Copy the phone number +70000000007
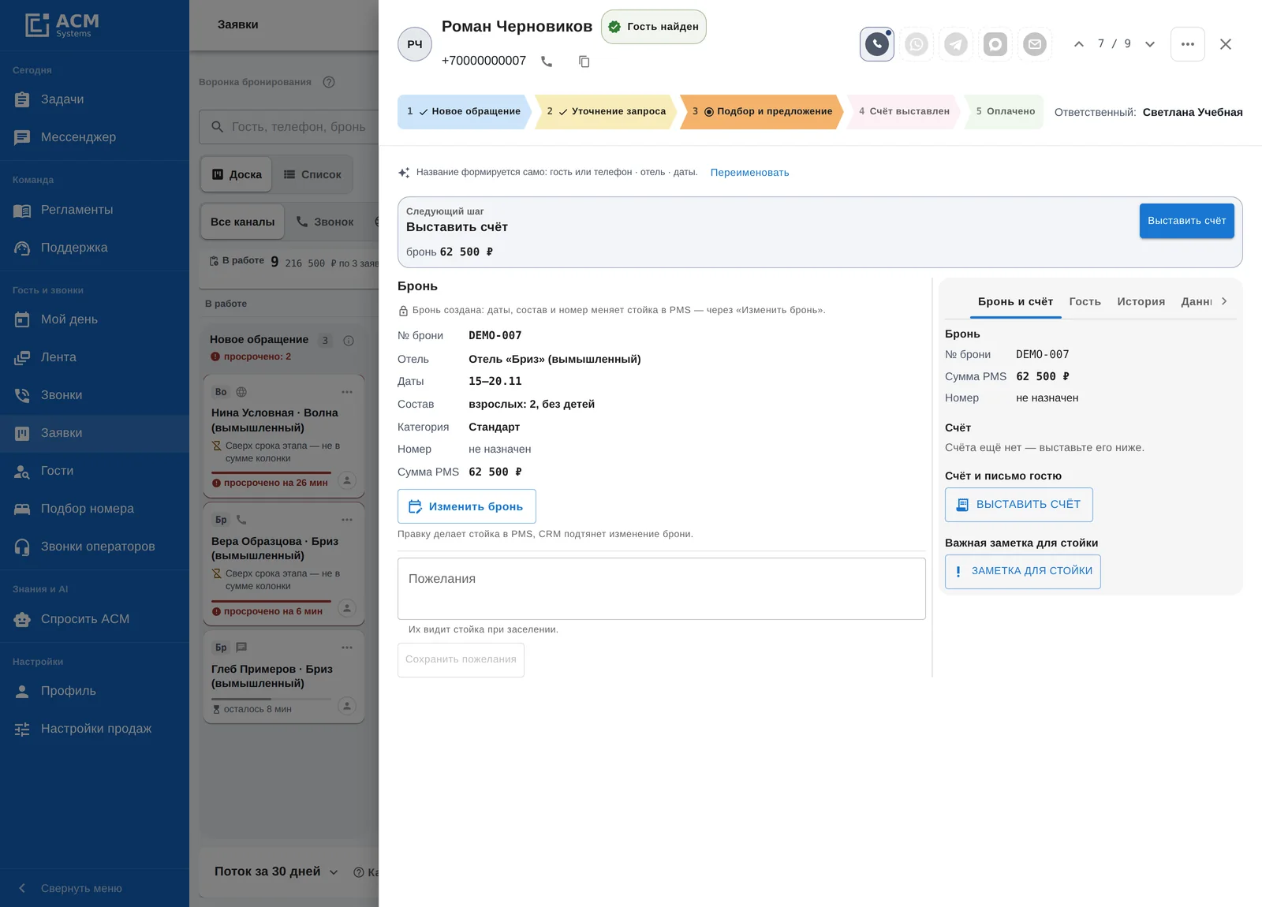 click(x=584, y=62)
